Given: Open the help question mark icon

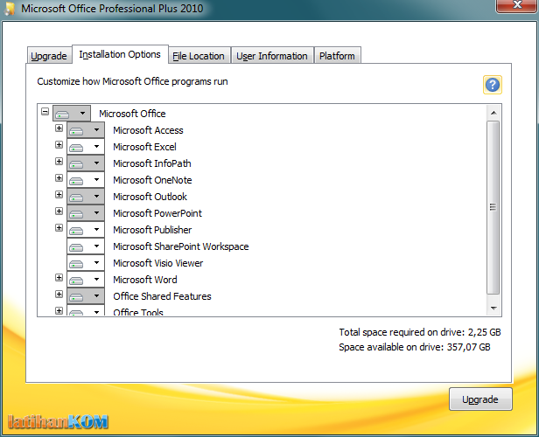Looking at the screenshot, I should [x=493, y=85].
